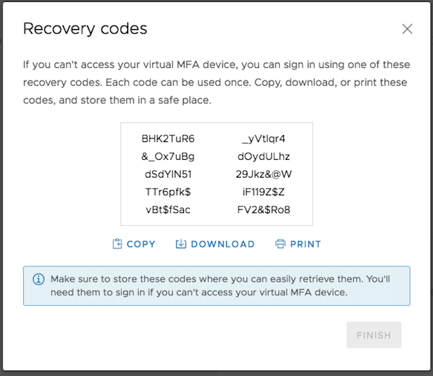Select recovery code TTr6pfk$
The image size is (433, 376).
(168, 192)
